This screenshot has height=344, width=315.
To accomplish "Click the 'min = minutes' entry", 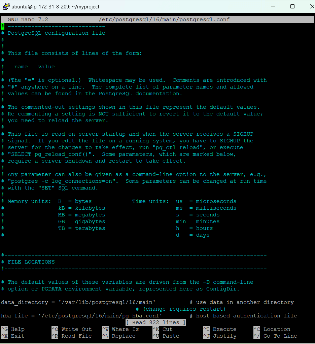I will [198, 221].
